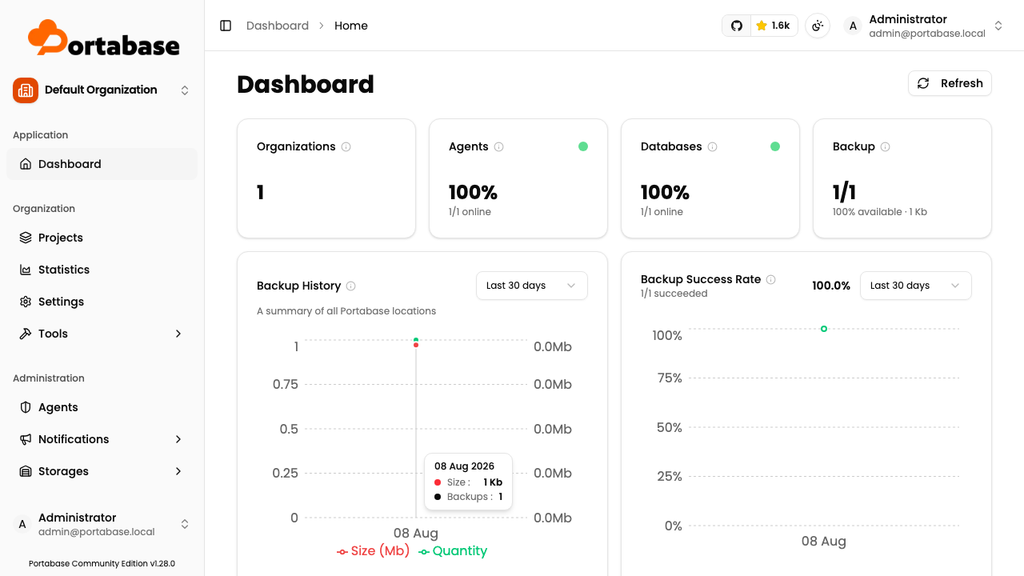
Task: Expand the Tools sidebar menu
Action: (x=102, y=334)
